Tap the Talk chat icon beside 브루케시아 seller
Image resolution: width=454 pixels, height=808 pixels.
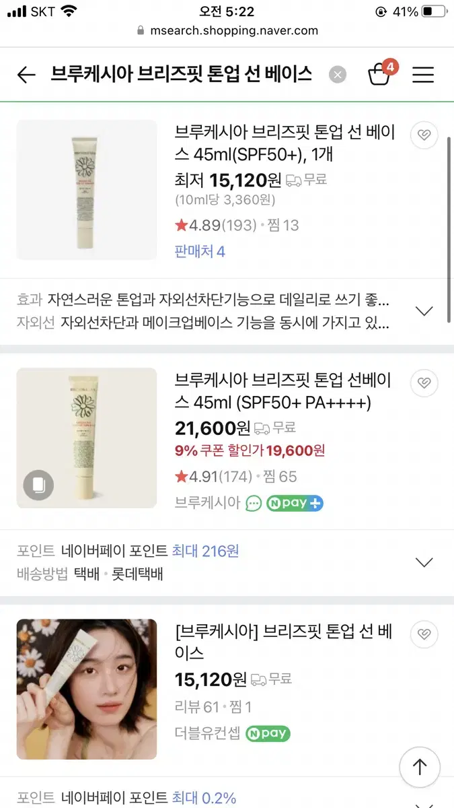[x=253, y=503]
